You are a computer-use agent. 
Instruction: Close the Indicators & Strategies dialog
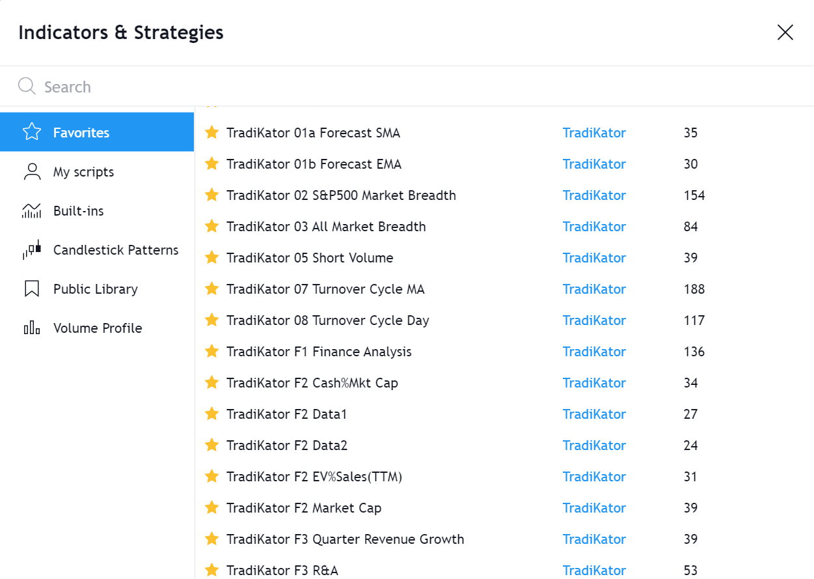(785, 32)
